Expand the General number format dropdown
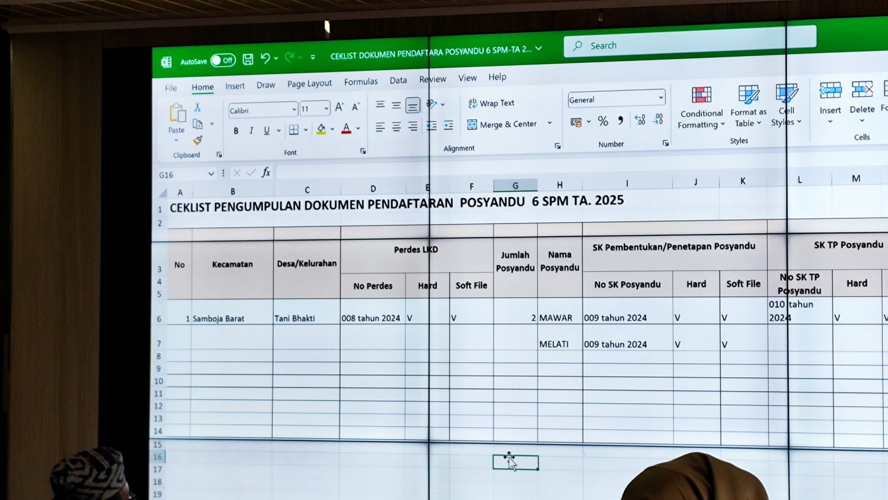This screenshot has width=888, height=500. point(660,98)
